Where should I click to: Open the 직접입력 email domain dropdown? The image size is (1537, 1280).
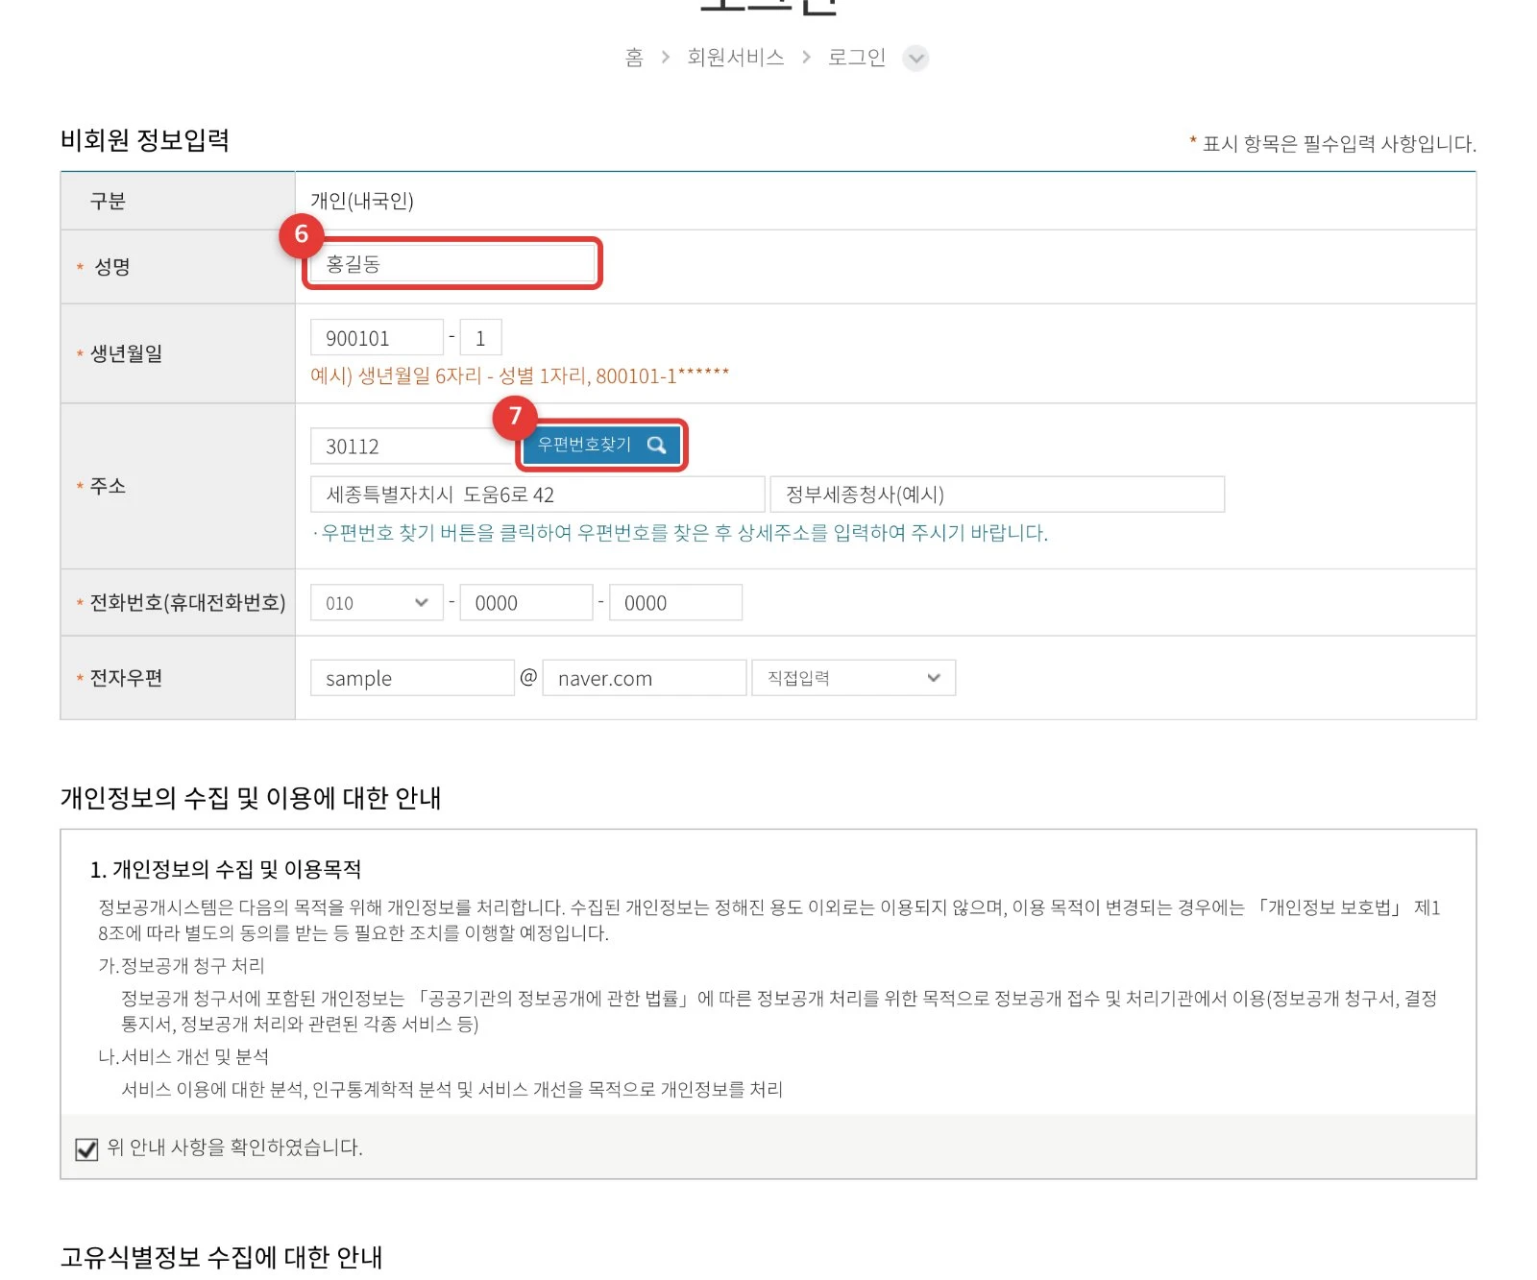pos(853,678)
